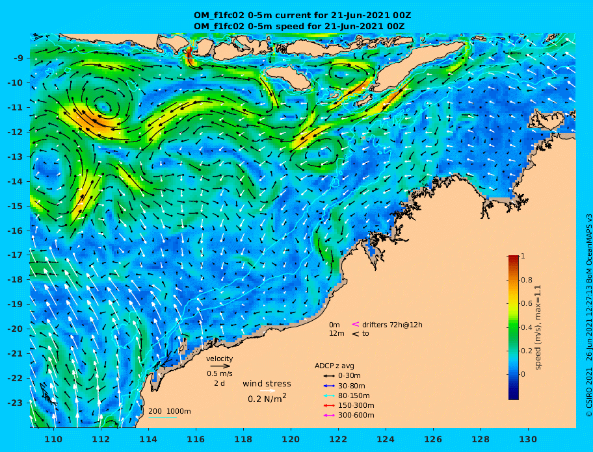Click the latitude axis label '-23'

(15, 403)
